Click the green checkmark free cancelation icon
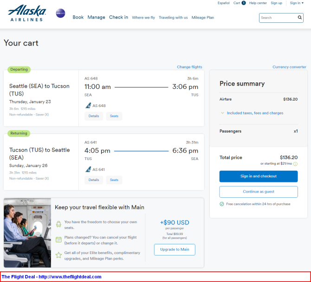311x282 pixels. pyautogui.click(x=222, y=204)
